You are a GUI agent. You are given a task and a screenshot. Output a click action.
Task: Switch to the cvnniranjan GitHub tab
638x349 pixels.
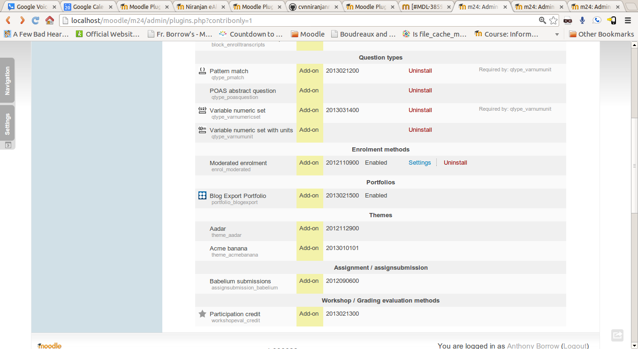(312, 7)
